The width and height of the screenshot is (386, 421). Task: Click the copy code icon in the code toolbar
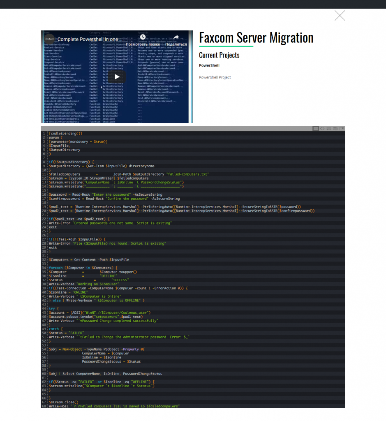(x=335, y=129)
